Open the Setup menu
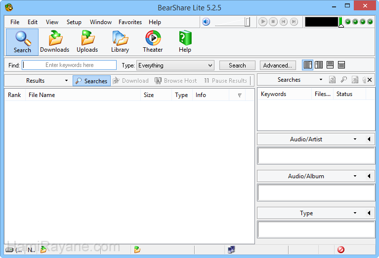Image resolution: width=379 pixels, height=258 pixels. tap(74, 22)
